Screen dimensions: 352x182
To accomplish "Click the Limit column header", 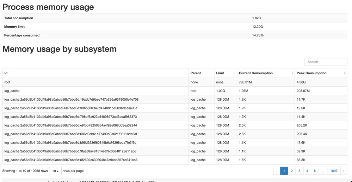I will [220, 73].
